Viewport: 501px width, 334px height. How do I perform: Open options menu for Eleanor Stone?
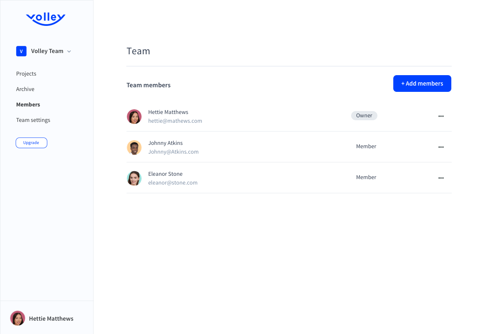pyautogui.click(x=441, y=178)
